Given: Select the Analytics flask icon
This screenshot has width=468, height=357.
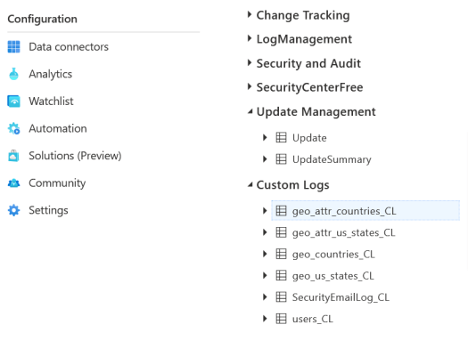Looking at the screenshot, I should click(13, 74).
